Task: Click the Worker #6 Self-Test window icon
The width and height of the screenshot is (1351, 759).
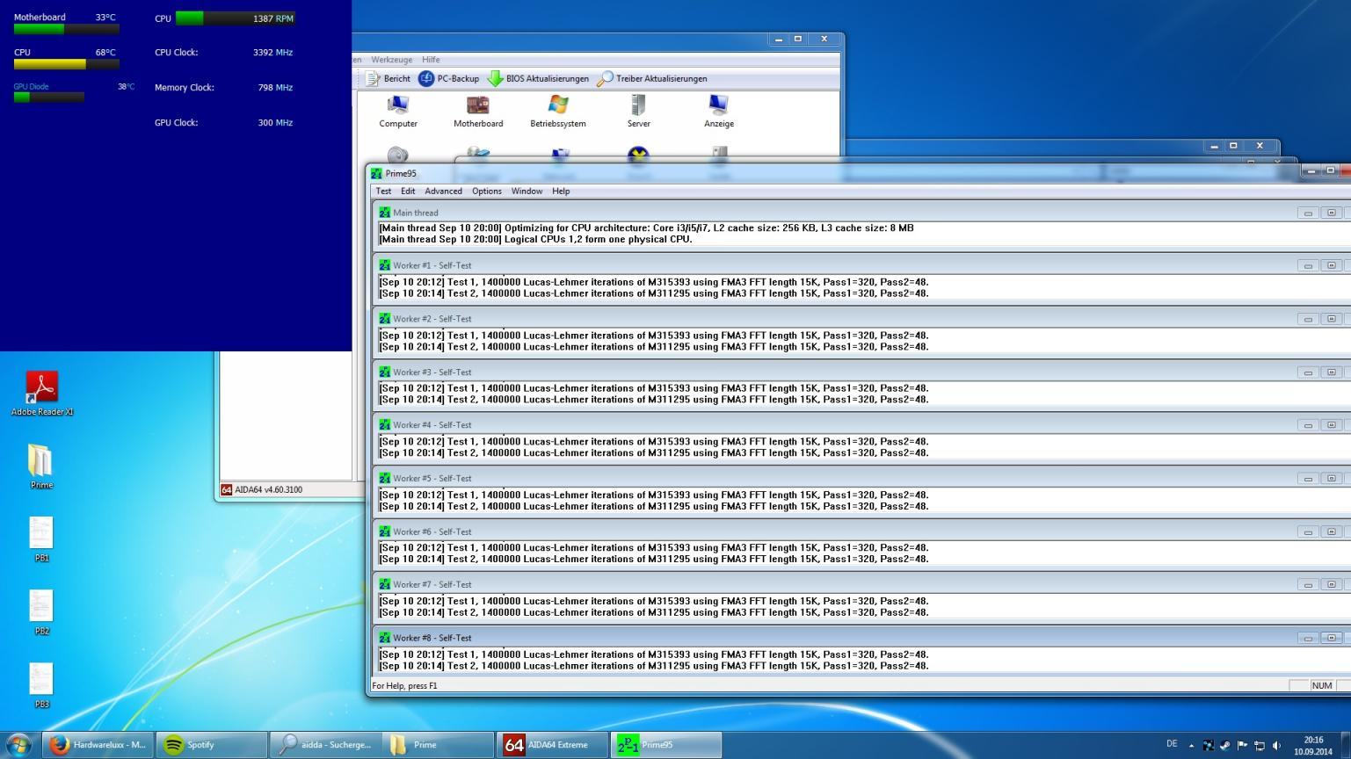Action: point(384,531)
